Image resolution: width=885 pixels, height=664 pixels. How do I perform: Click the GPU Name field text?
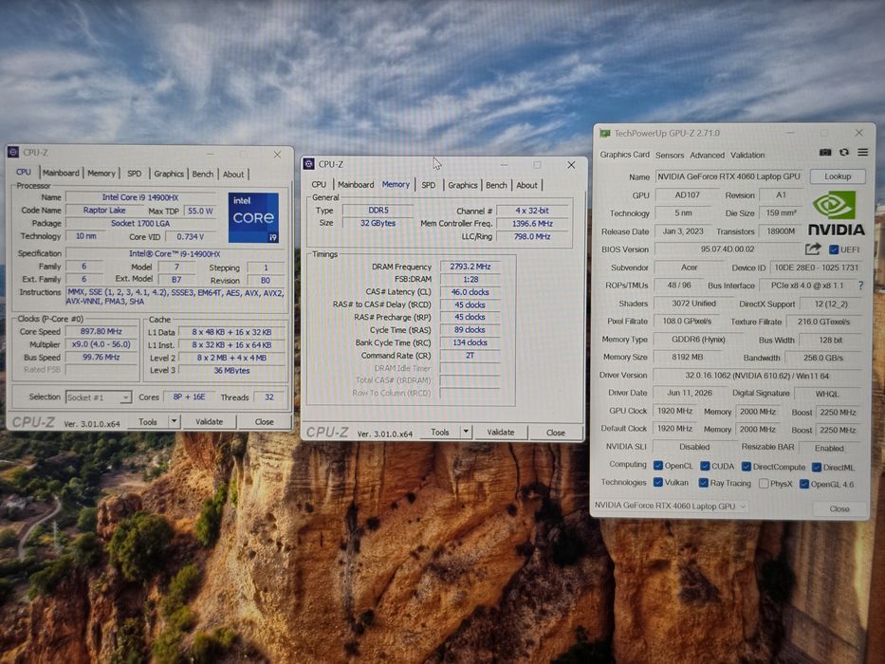(x=728, y=176)
